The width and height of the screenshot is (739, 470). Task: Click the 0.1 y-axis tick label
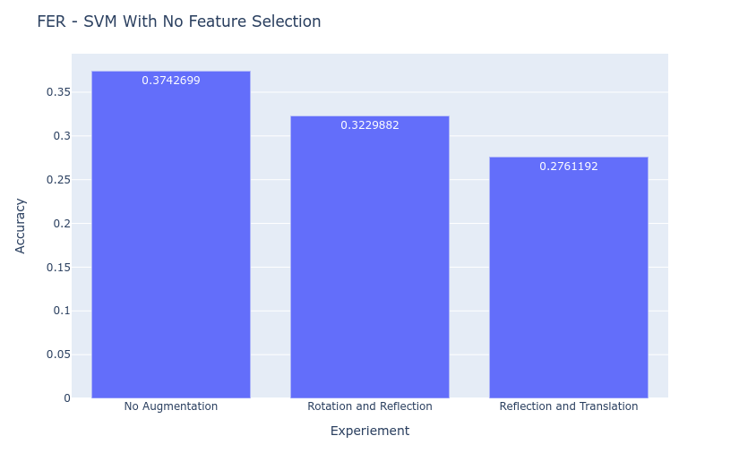[62, 311]
